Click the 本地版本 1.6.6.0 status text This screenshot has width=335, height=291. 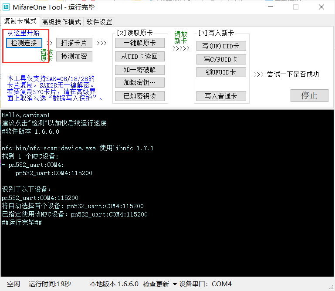(114, 284)
